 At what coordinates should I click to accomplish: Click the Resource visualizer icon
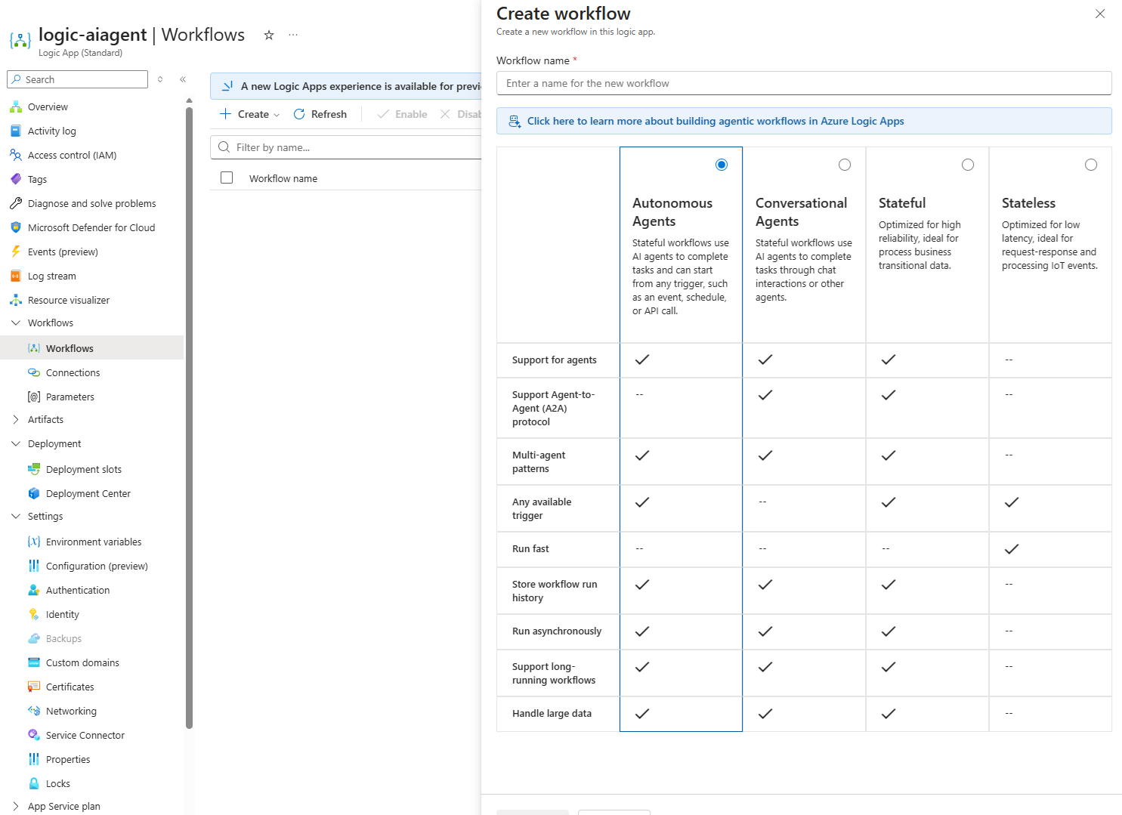[x=16, y=301]
